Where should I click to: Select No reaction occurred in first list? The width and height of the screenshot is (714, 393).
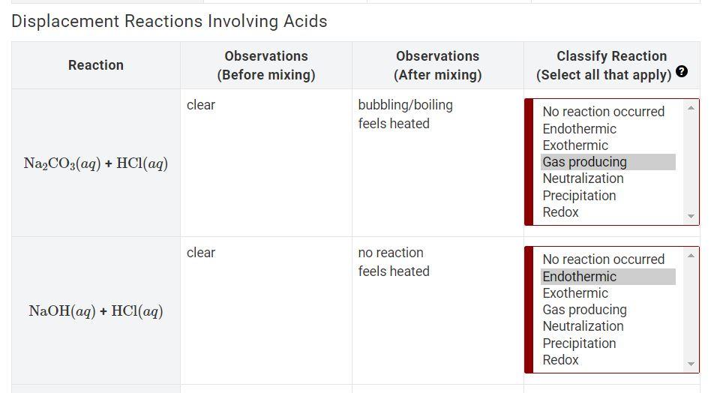click(x=608, y=112)
